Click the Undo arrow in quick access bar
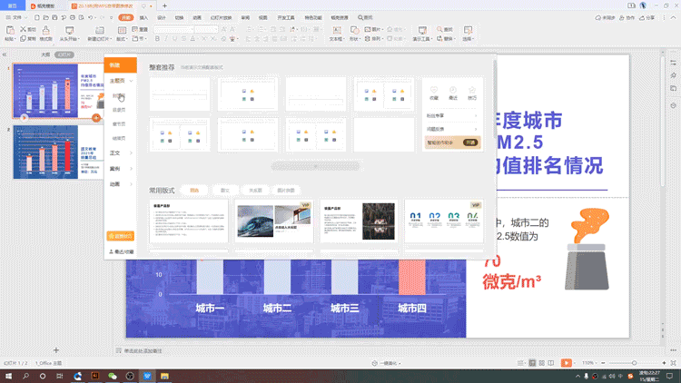681x383 pixels. point(90,18)
